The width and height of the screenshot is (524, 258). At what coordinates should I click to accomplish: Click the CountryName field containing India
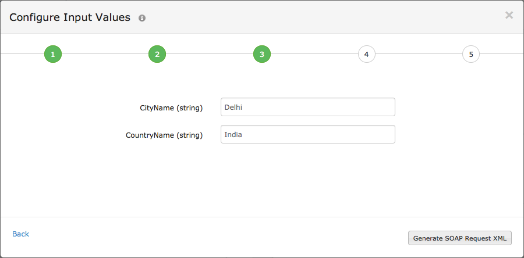click(307, 134)
